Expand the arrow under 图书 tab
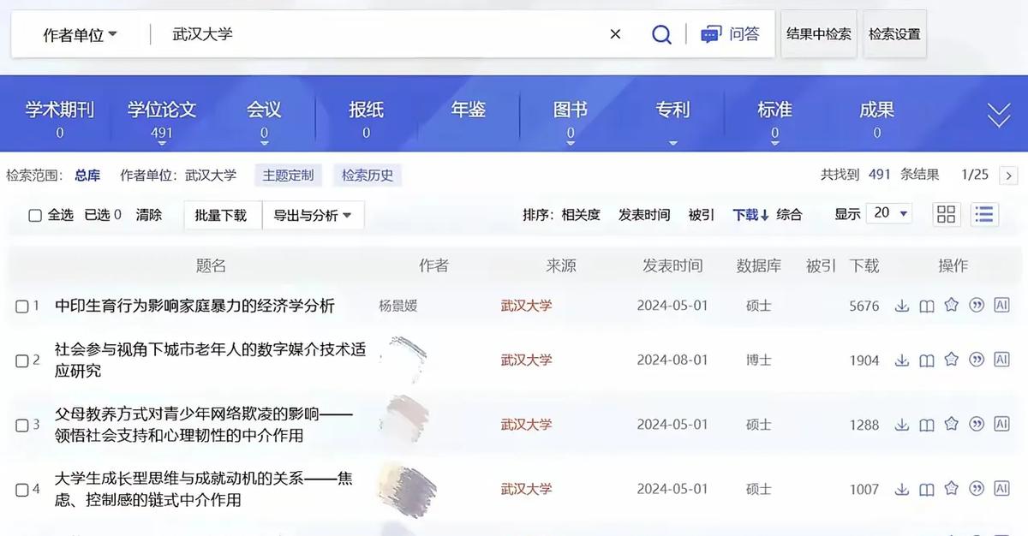Image resolution: width=1028 pixels, height=536 pixels. coord(571,144)
